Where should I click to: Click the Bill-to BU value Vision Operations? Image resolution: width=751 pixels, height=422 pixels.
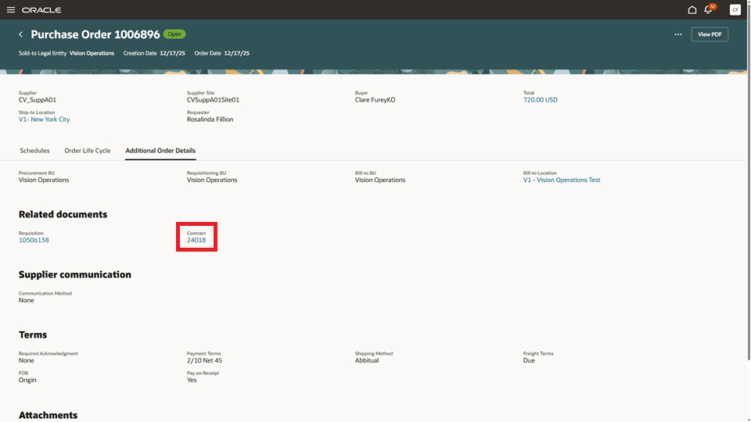coord(380,180)
